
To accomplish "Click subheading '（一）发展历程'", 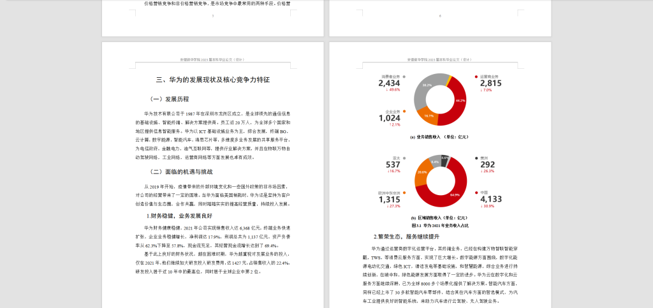I will click(168, 99).
